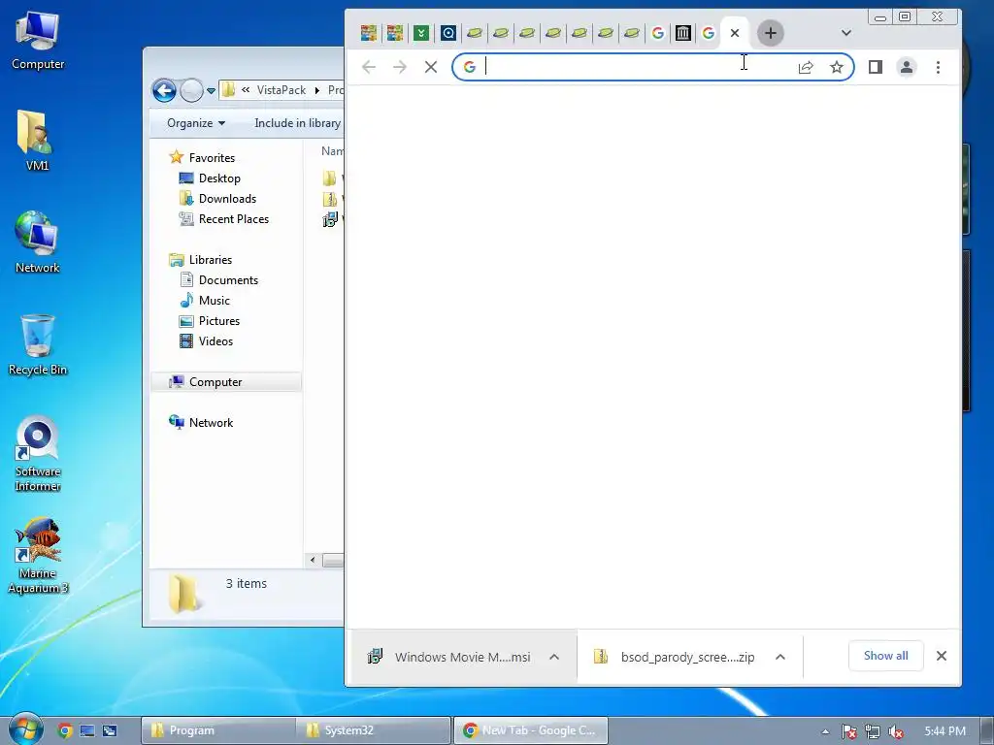Switch to System32 window in taskbar
This screenshot has height=745, width=994.
click(x=374, y=730)
